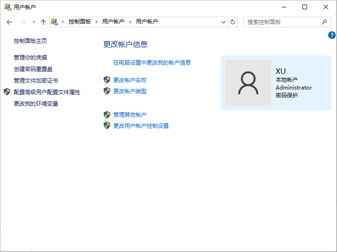Open 管理你的凭据 link
Viewport: 337px width, 252px height.
pos(30,57)
